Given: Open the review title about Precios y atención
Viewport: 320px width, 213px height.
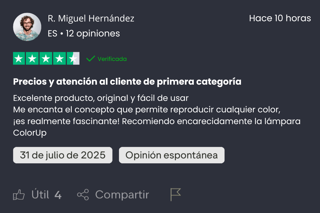Looking at the screenshot, I should (x=127, y=82).
